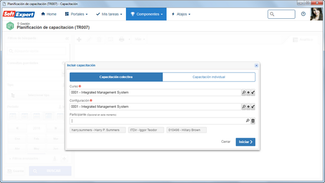Click the Iniciar button
This screenshot has height=183, width=325.
[x=245, y=142]
